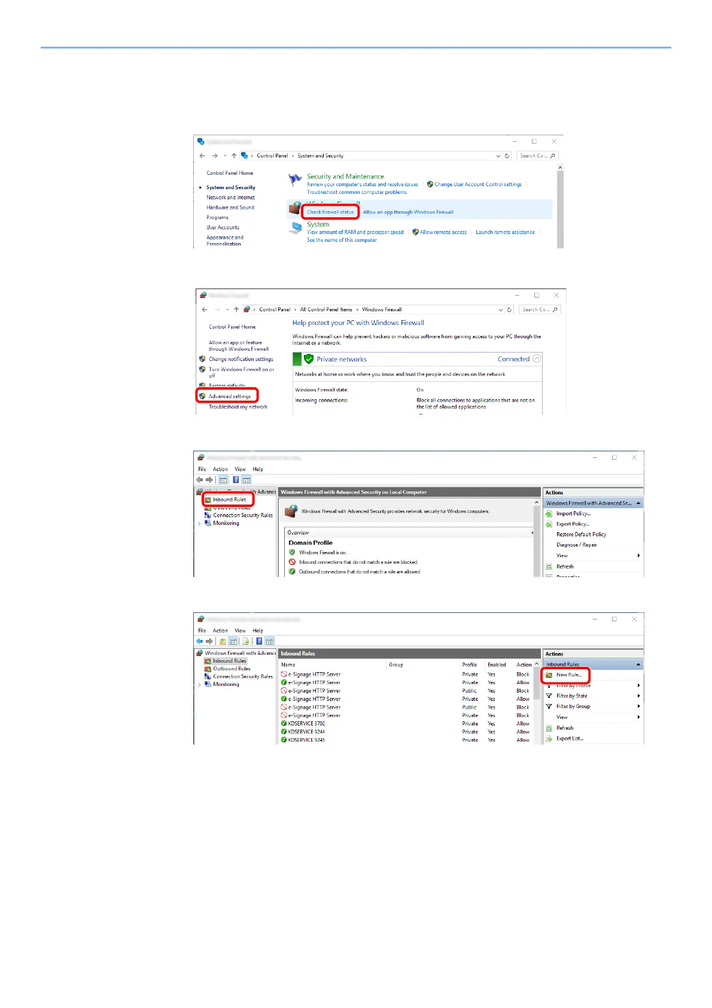Image resolution: width=712 pixels, height=1008 pixels.
Task: Click New Rule action
Action: pos(568,675)
